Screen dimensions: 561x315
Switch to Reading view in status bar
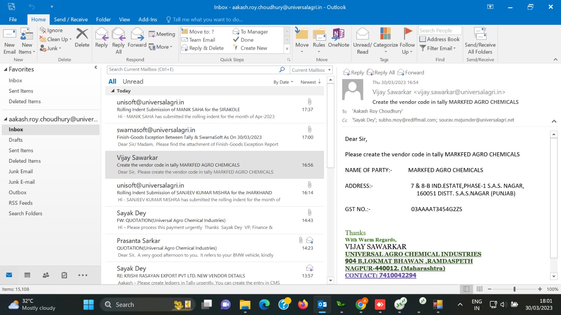480,289
